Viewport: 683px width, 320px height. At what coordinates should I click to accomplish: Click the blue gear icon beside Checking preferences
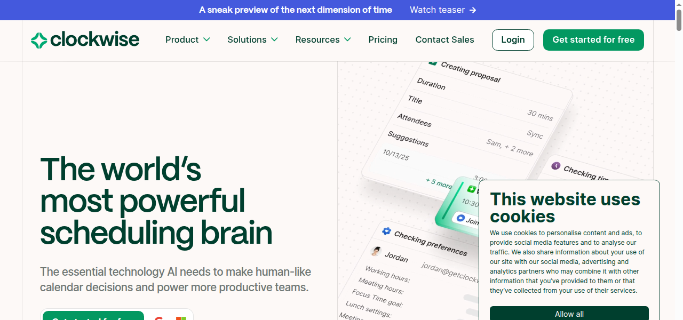[386, 231]
